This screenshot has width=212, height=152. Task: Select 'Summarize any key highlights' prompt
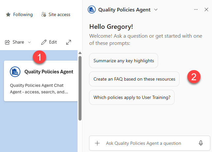(x=124, y=61)
